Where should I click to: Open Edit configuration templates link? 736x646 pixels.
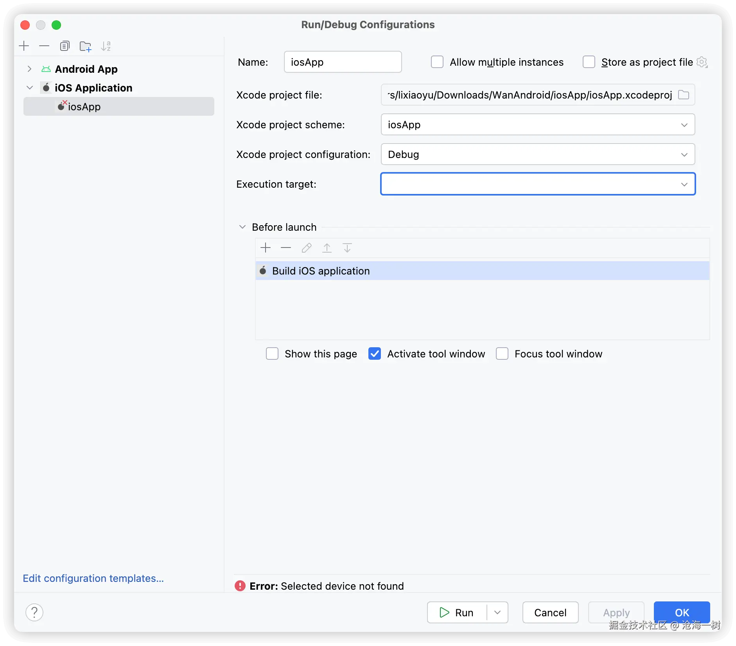tap(93, 578)
